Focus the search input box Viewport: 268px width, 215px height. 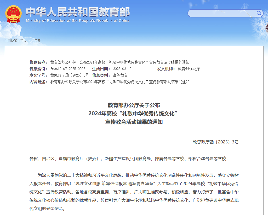tap(222, 13)
